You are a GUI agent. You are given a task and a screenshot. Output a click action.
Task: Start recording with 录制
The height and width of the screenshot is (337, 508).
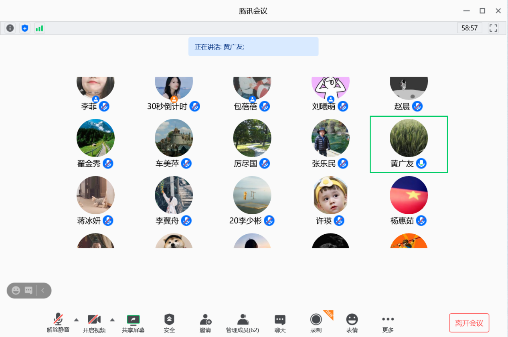tap(316, 323)
